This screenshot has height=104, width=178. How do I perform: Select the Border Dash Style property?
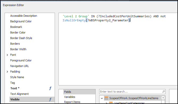[x=21, y=38]
